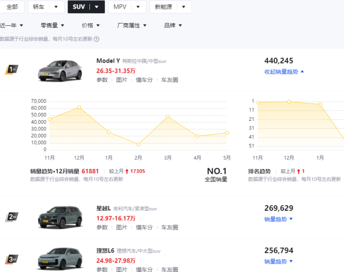Click the 12月销量 value 61881
This screenshot has height=272, width=344.
[90, 171]
